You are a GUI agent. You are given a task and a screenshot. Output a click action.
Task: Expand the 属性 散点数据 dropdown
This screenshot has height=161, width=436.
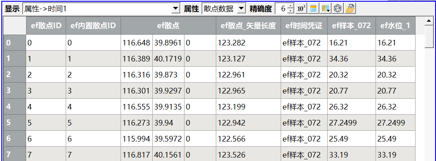(x=241, y=9)
